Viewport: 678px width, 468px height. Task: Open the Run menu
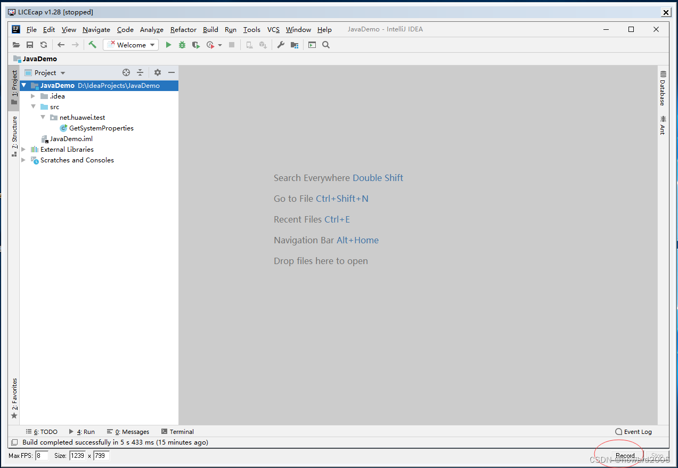pos(231,30)
